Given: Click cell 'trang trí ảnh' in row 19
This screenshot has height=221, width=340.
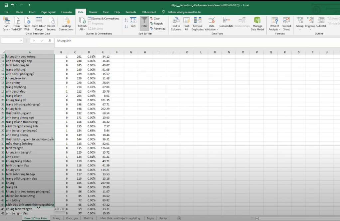Looking at the screenshot, I should pyautogui.click(x=30, y=96).
